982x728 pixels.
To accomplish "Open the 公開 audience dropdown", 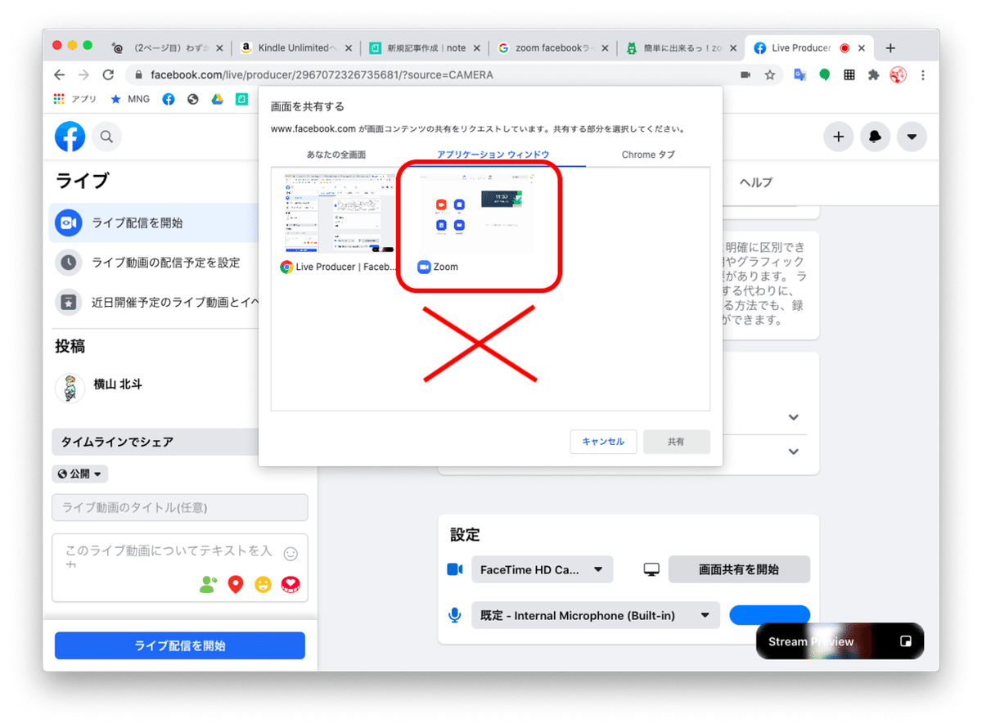I will click(x=79, y=473).
